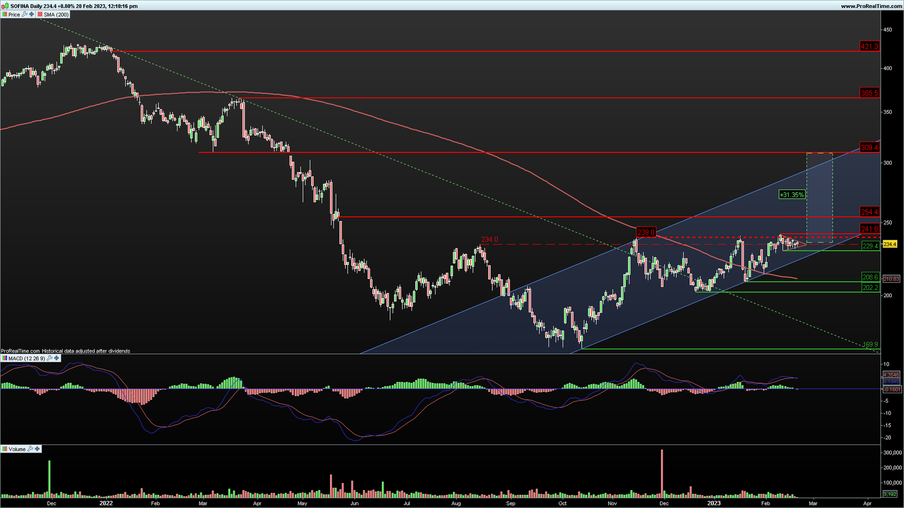This screenshot has height=508, width=904.
Task: Click the Nov label on time axis
Action: 612,503
